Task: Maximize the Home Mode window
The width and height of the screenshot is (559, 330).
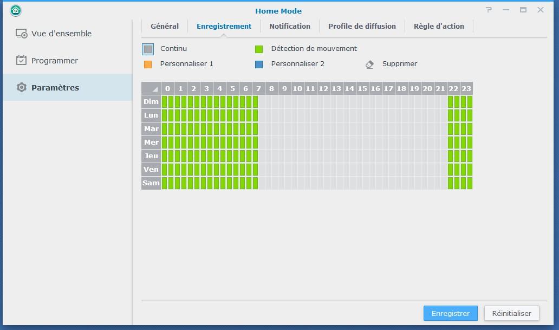Action: 523,10
